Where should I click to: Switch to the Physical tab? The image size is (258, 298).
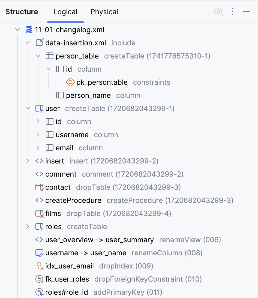[x=104, y=12]
